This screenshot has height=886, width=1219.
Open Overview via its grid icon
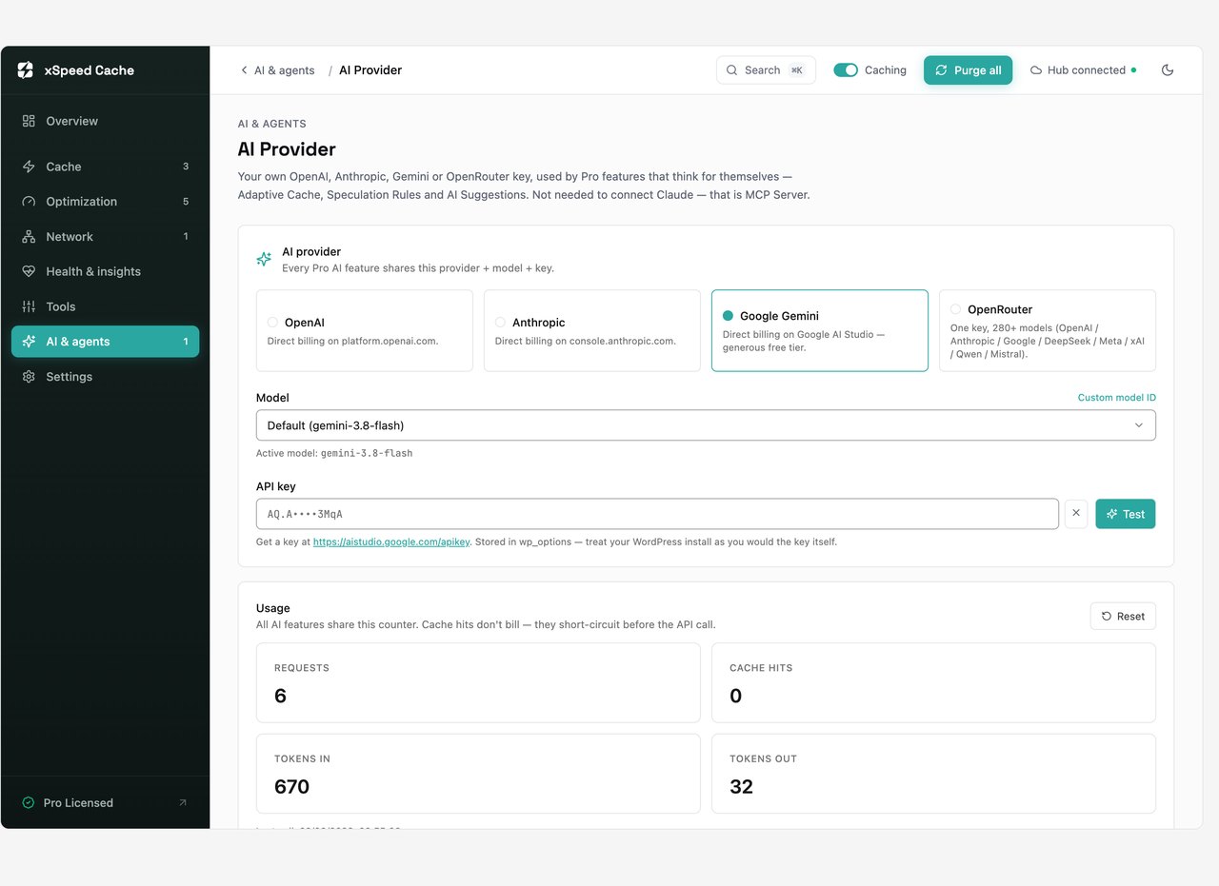[29, 121]
